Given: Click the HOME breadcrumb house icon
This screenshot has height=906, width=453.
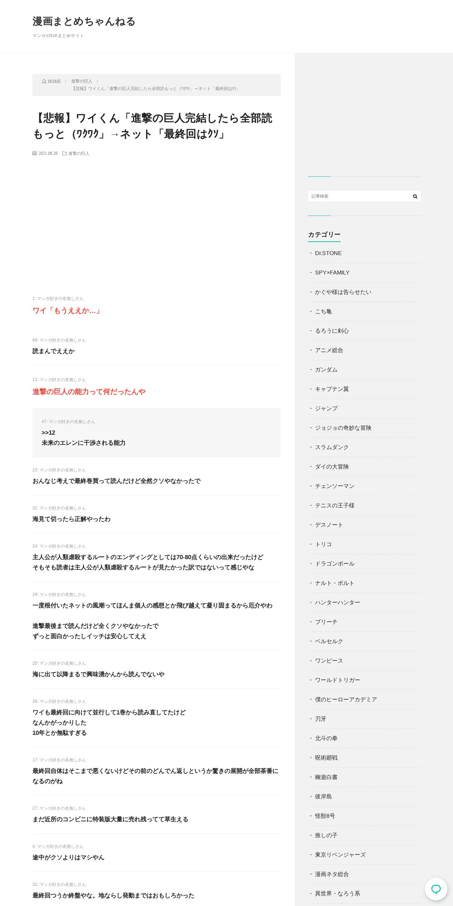Looking at the screenshot, I should 44,81.
